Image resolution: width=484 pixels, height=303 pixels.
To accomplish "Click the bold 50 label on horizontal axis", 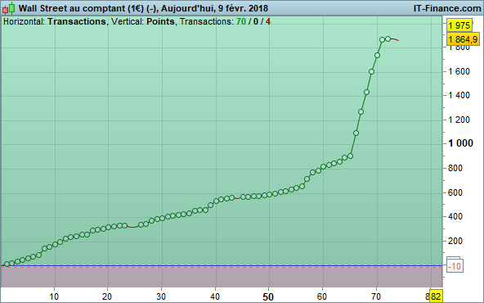I will click(268, 297).
